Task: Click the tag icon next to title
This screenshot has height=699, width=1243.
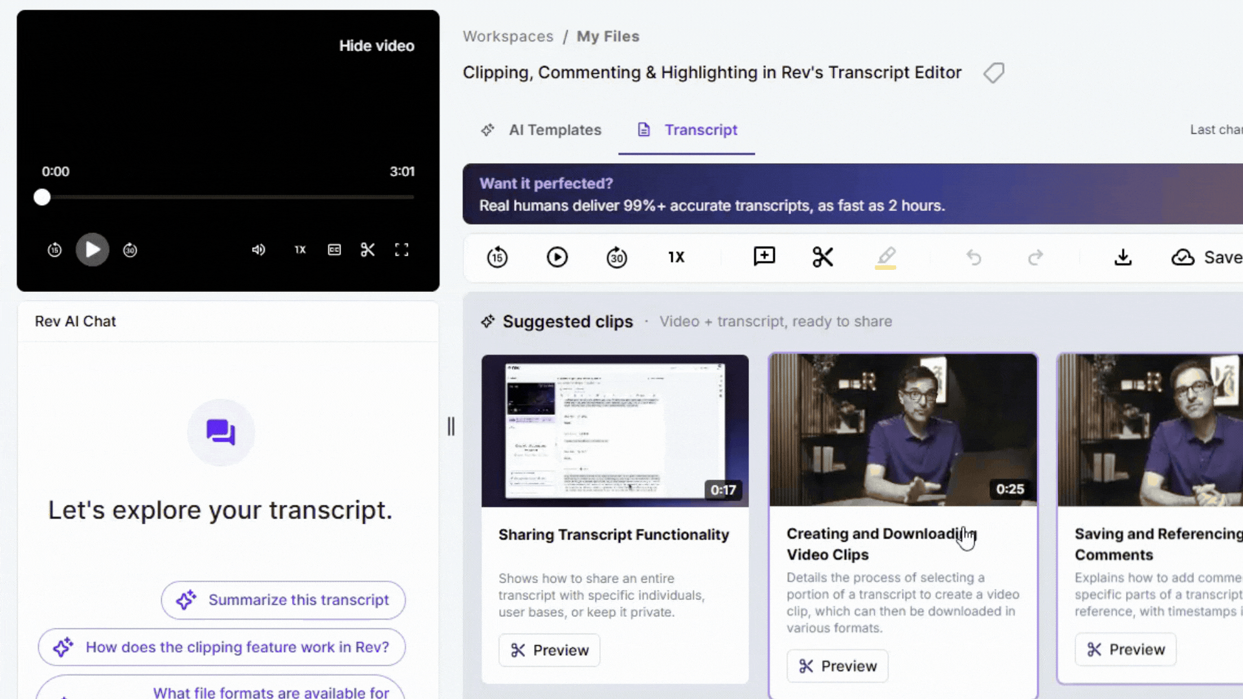Action: click(x=994, y=72)
